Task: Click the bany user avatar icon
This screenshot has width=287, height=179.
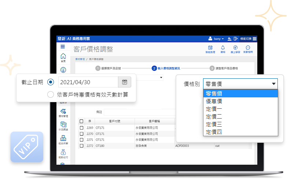Action: [210, 38]
